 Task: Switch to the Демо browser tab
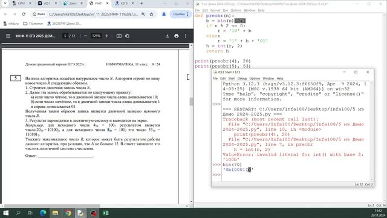(73, 4)
